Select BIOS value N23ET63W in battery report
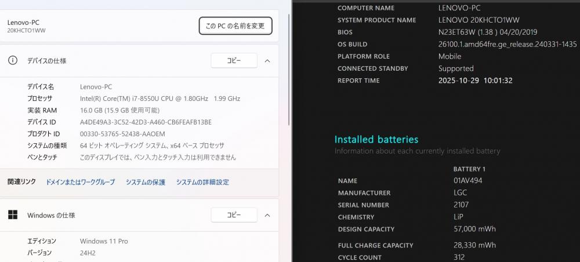 pyautogui.click(x=488, y=32)
